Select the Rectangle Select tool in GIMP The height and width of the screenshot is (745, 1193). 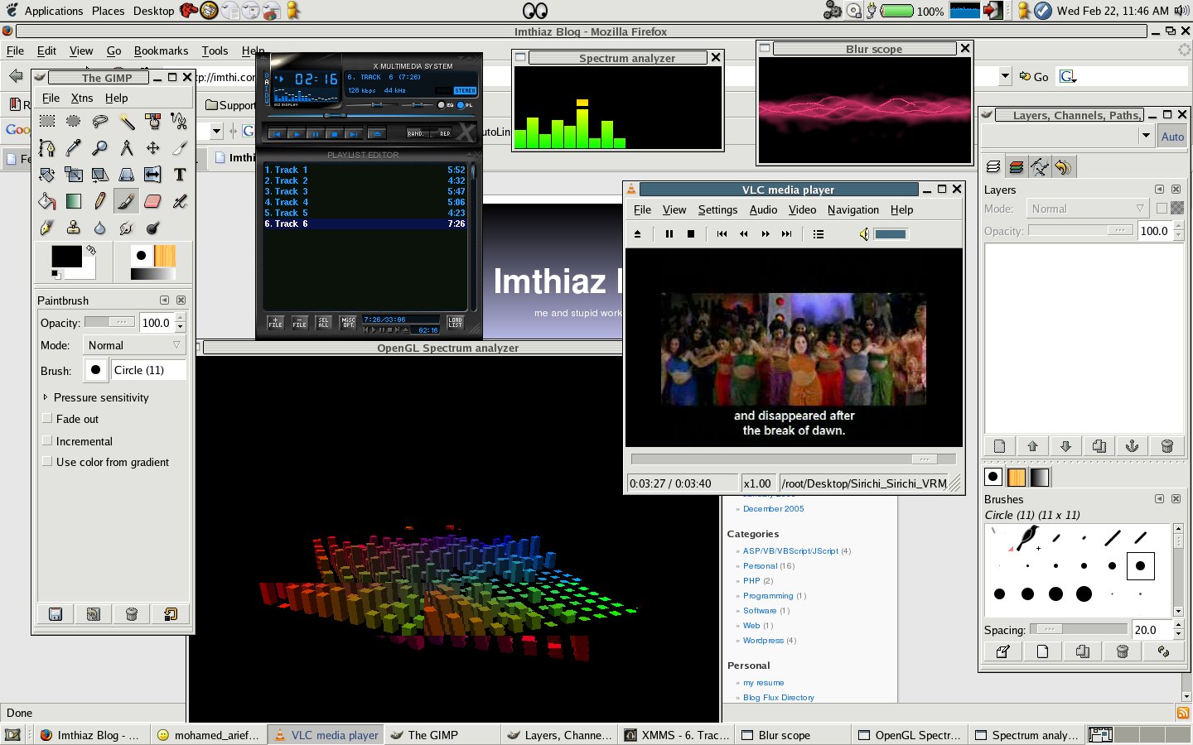[47, 122]
